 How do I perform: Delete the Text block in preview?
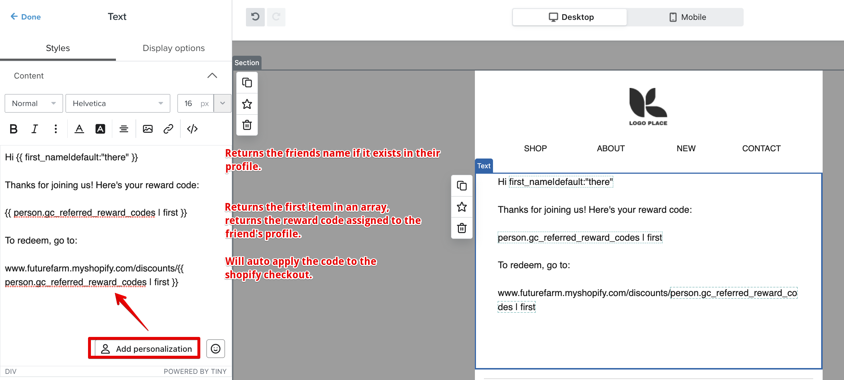pos(461,228)
